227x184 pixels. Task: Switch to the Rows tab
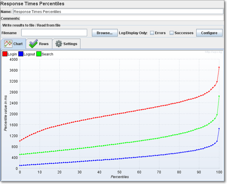point(39,44)
